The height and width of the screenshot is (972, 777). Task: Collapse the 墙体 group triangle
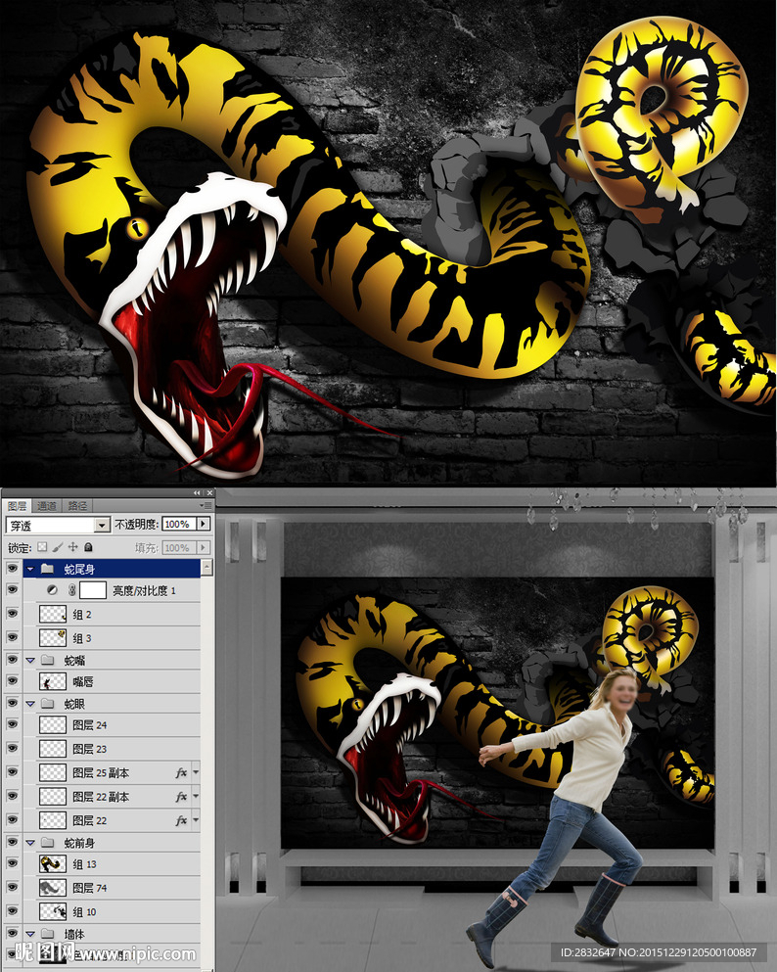coord(29,934)
